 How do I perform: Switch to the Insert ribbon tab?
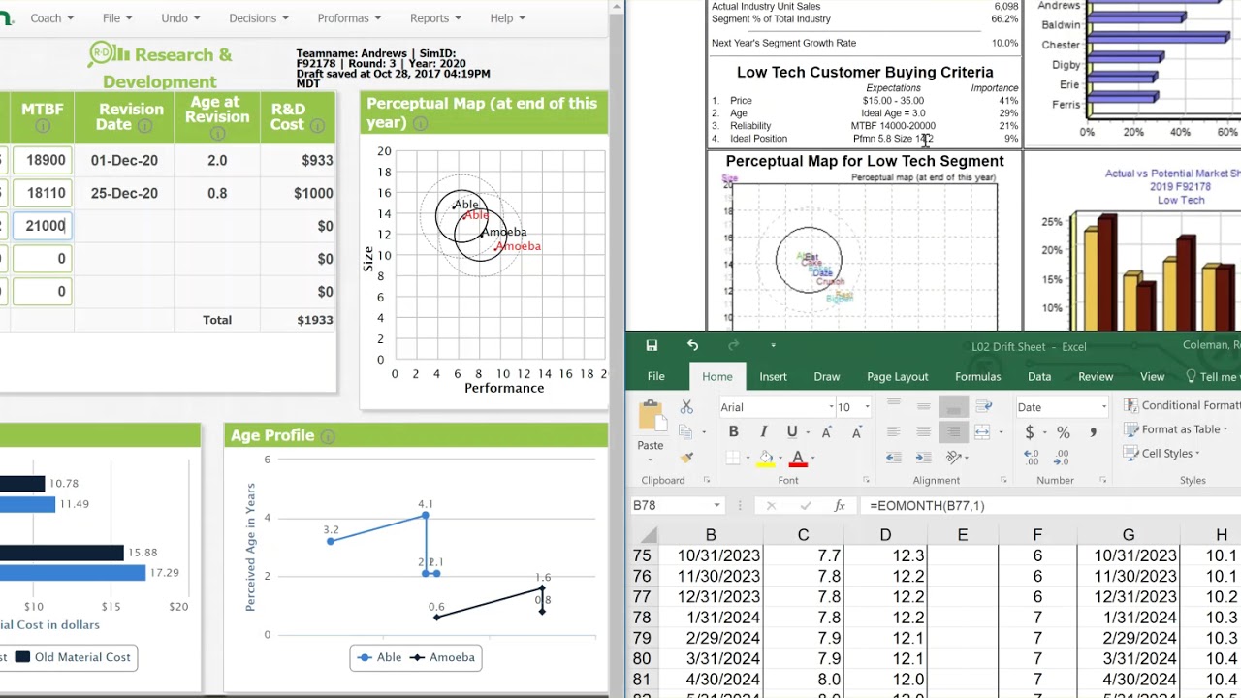pos(773,376)
